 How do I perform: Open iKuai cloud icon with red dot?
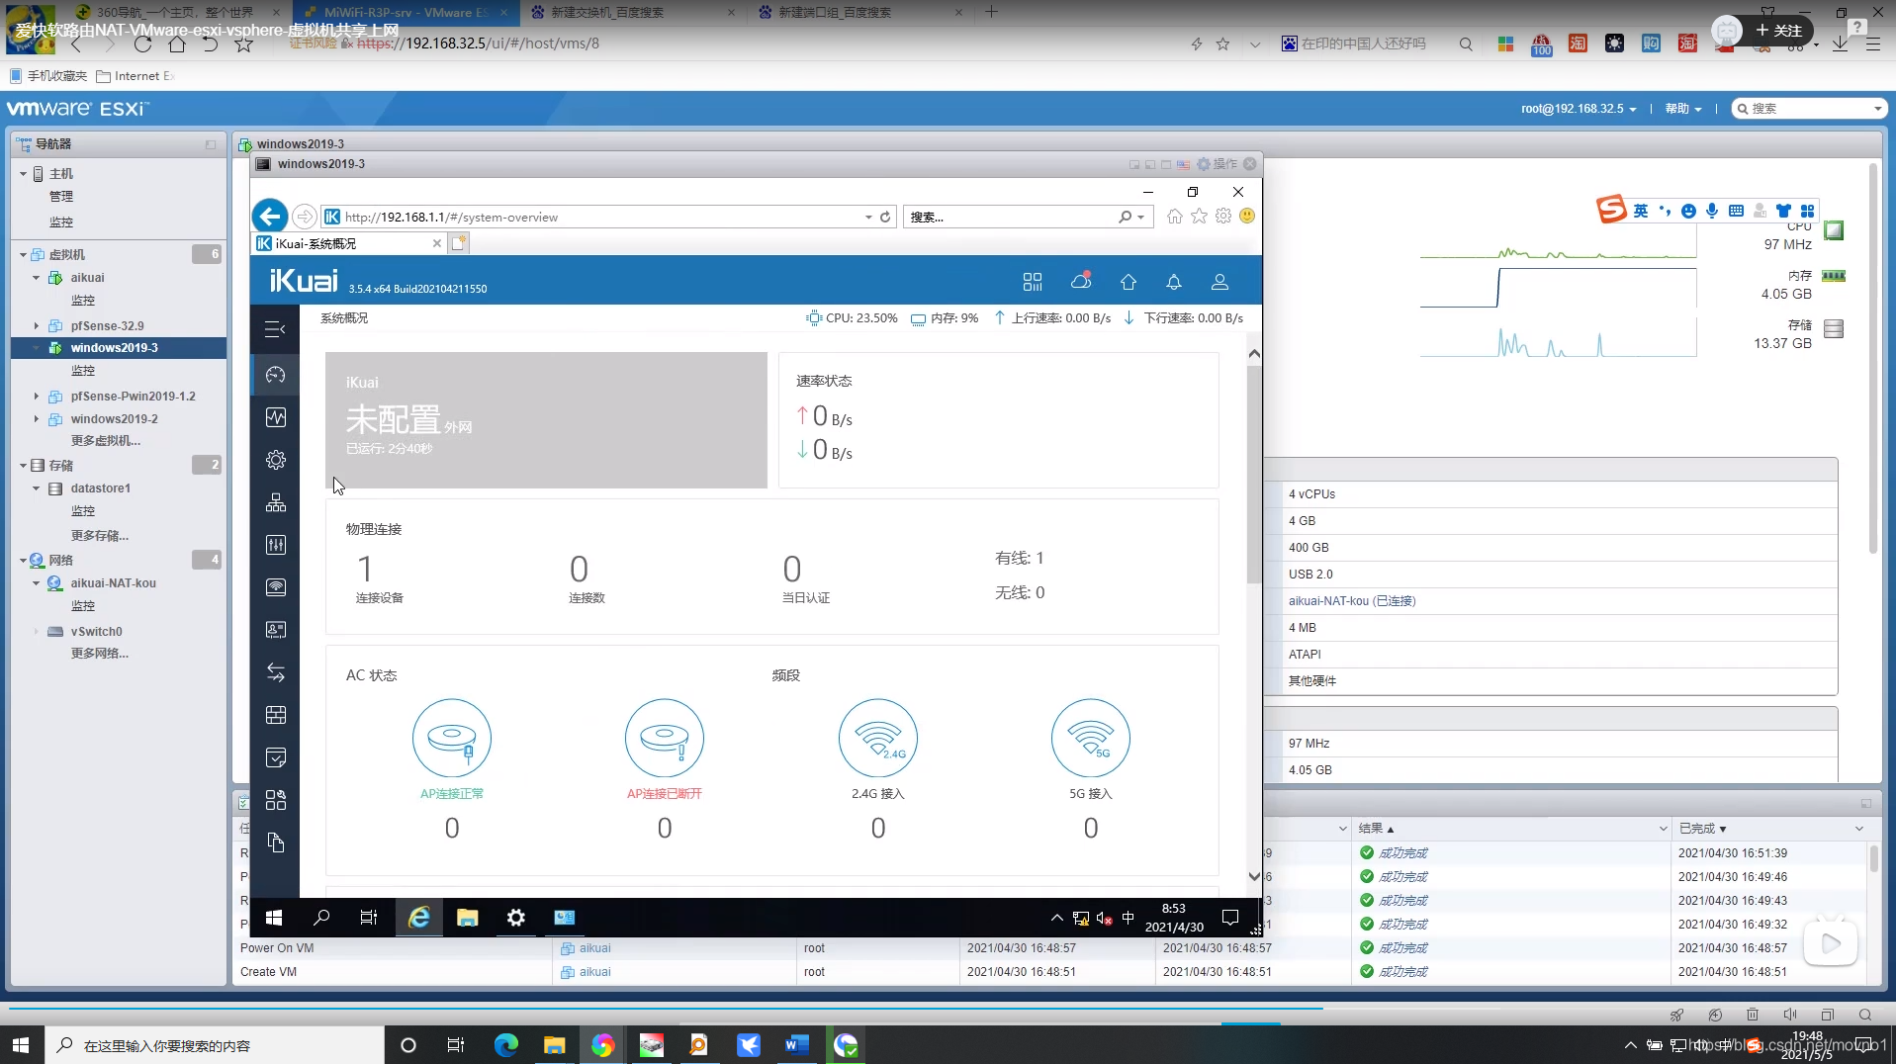click(x=1081, y=282)
